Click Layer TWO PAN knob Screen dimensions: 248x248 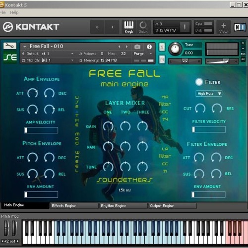(125, 146)
